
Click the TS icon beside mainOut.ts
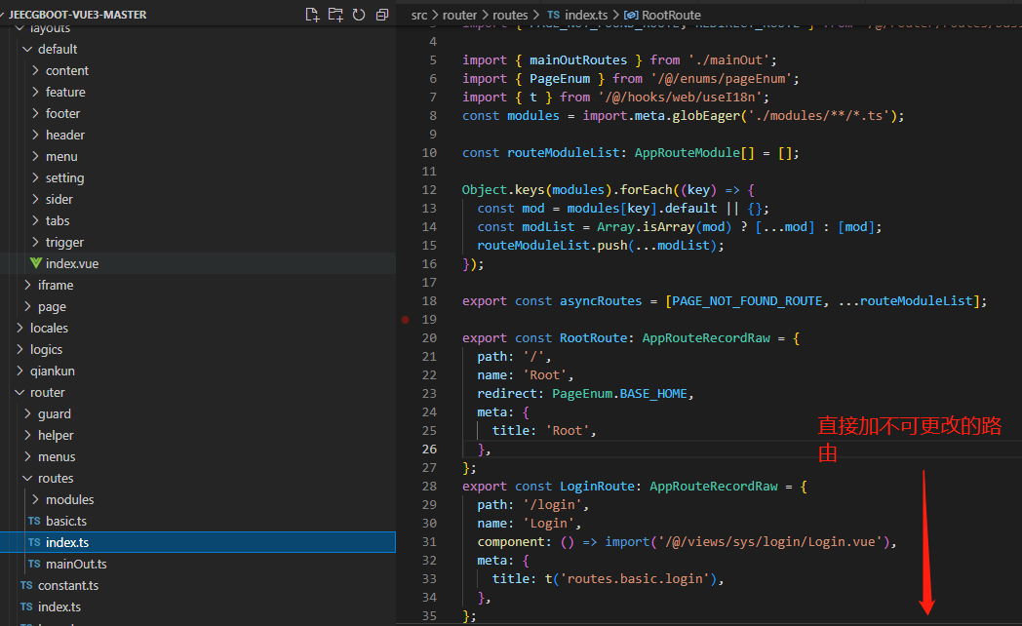pos(34,565)
